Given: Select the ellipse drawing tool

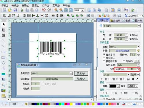Looking at the screenshot, I should pyautogui.click(x=3, y=52).
